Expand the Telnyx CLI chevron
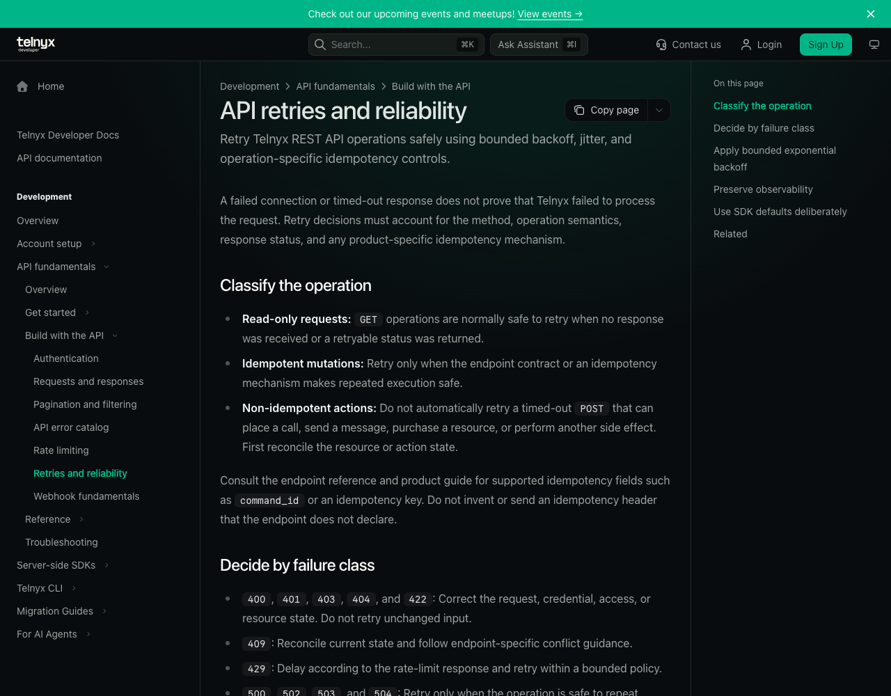This screenshot has width=891, height=696. coord(74,588)
